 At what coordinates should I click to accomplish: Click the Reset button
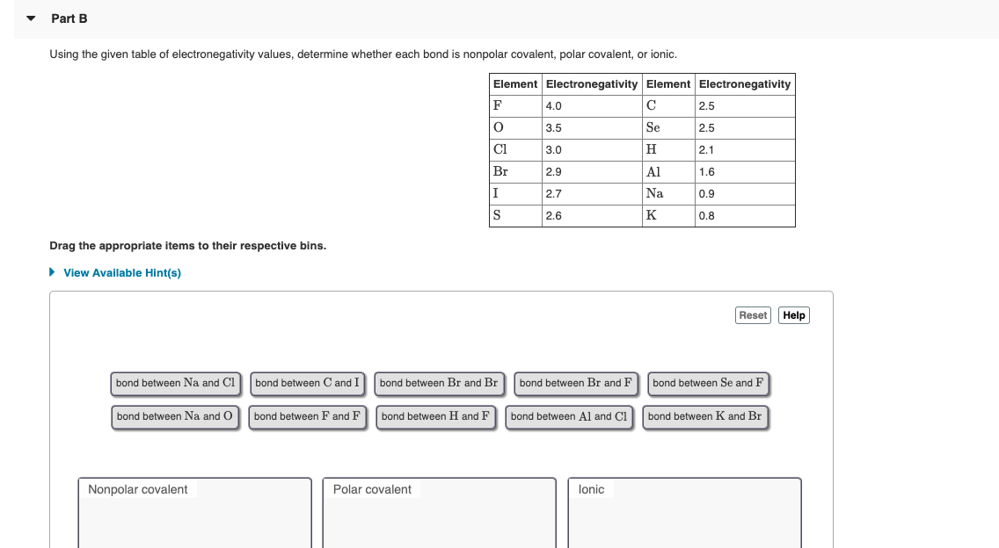point(752,314)
